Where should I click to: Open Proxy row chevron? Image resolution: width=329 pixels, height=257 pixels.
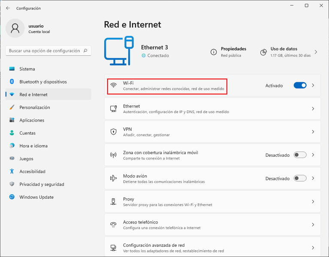(313, 201)
